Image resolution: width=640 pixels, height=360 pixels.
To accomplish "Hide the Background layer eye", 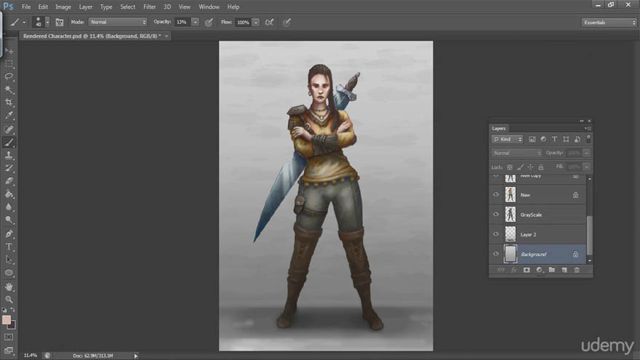I will [x=496, y=254].
